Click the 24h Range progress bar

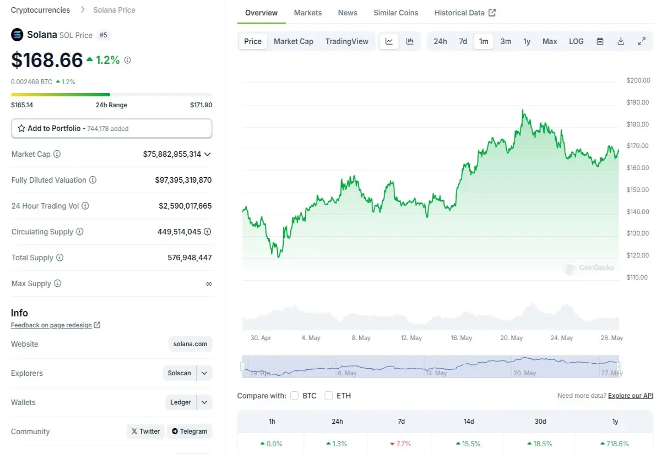(x=111, y=95)
